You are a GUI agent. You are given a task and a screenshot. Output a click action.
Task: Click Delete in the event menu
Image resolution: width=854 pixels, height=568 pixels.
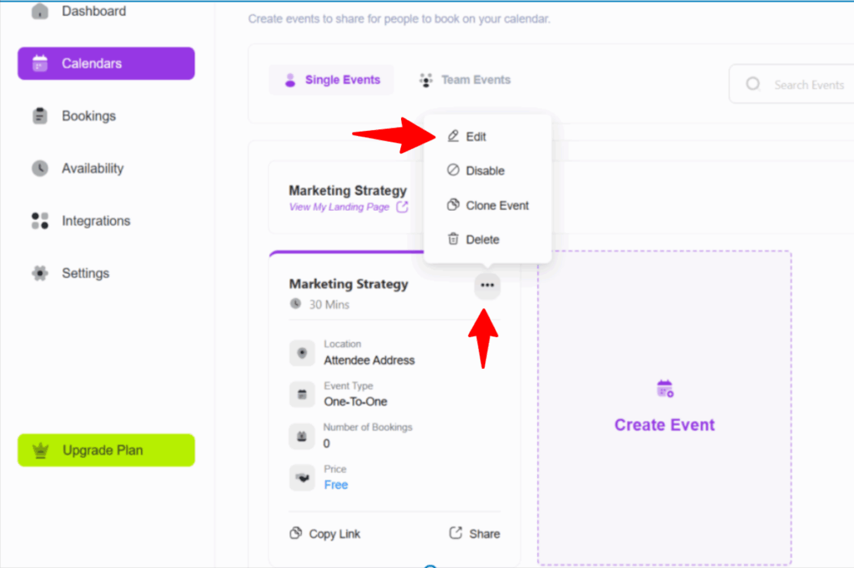(482, 240)
